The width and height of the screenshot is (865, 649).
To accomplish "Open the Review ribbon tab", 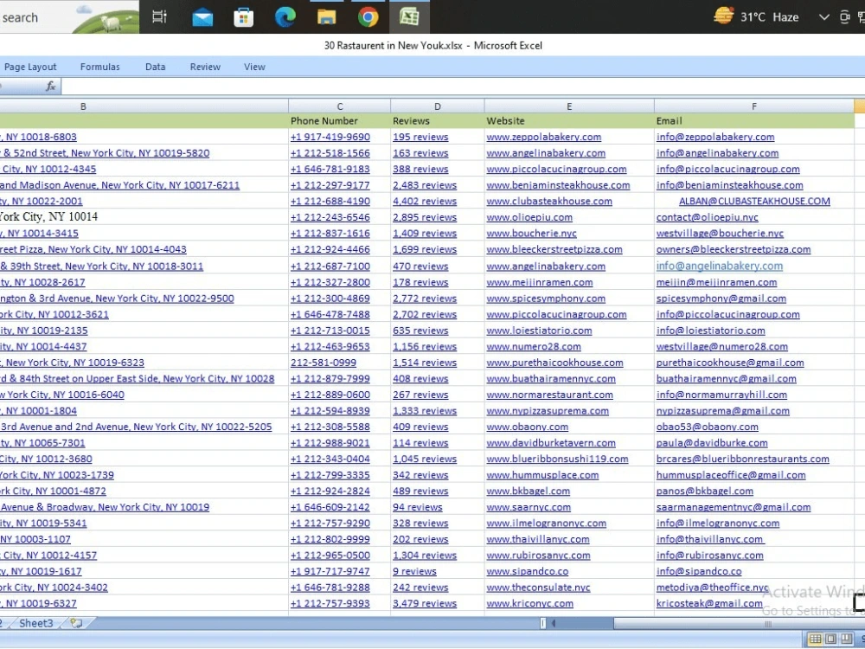I will click(205, 67).
